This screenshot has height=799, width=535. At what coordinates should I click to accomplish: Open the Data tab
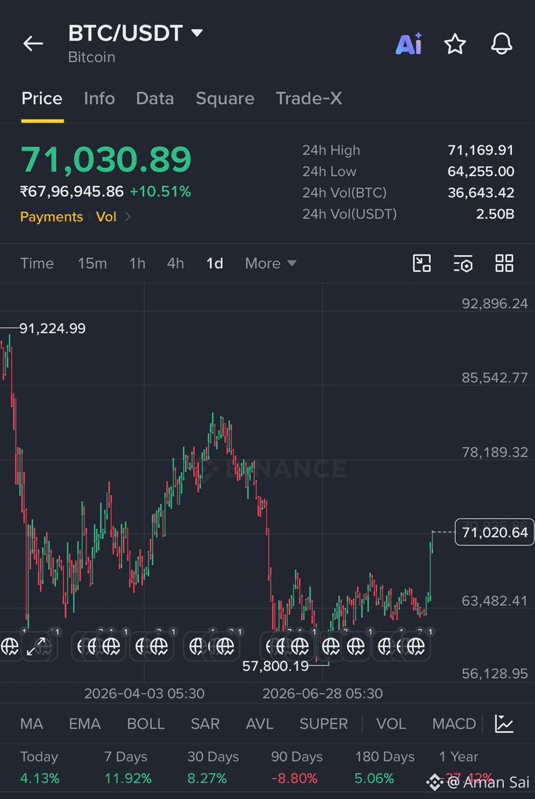click(x=155, y=98)
